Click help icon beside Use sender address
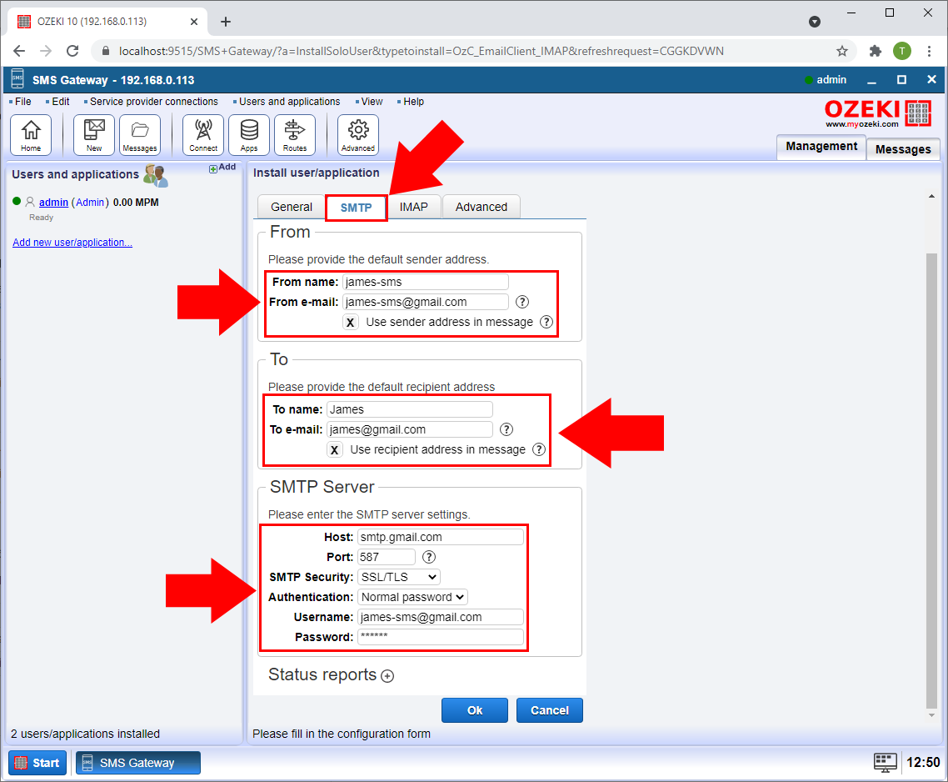 (546, 322)
